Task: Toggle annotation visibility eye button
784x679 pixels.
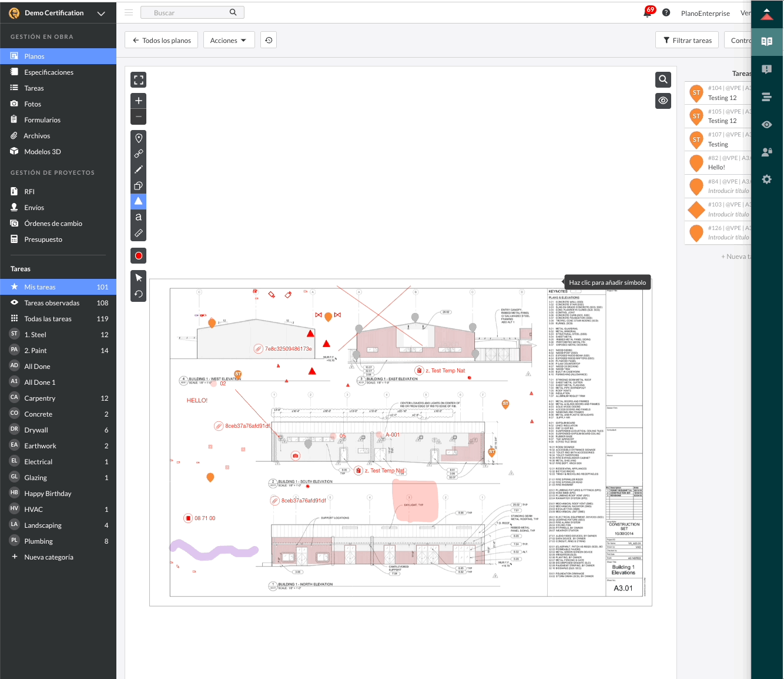Action: pyautogui.click(x=663, y=101)
